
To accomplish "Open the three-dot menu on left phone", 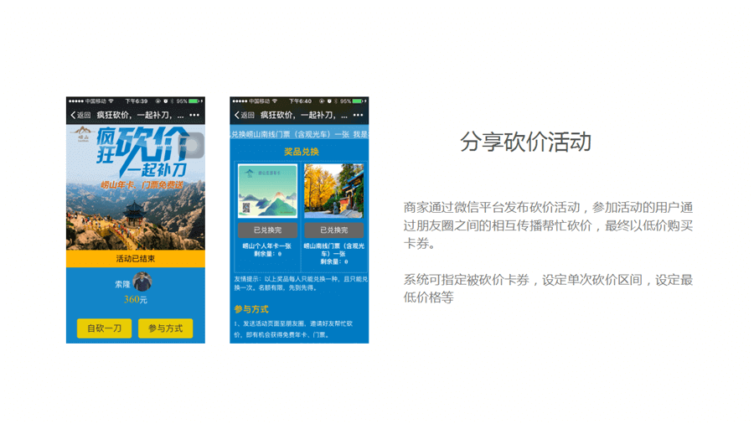I will 194,115.
